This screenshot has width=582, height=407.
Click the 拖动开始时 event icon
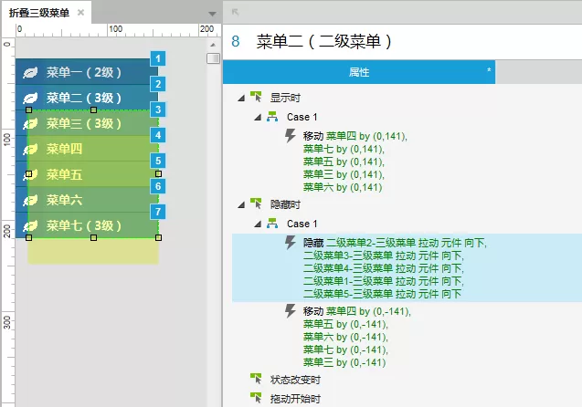(256, 398)
